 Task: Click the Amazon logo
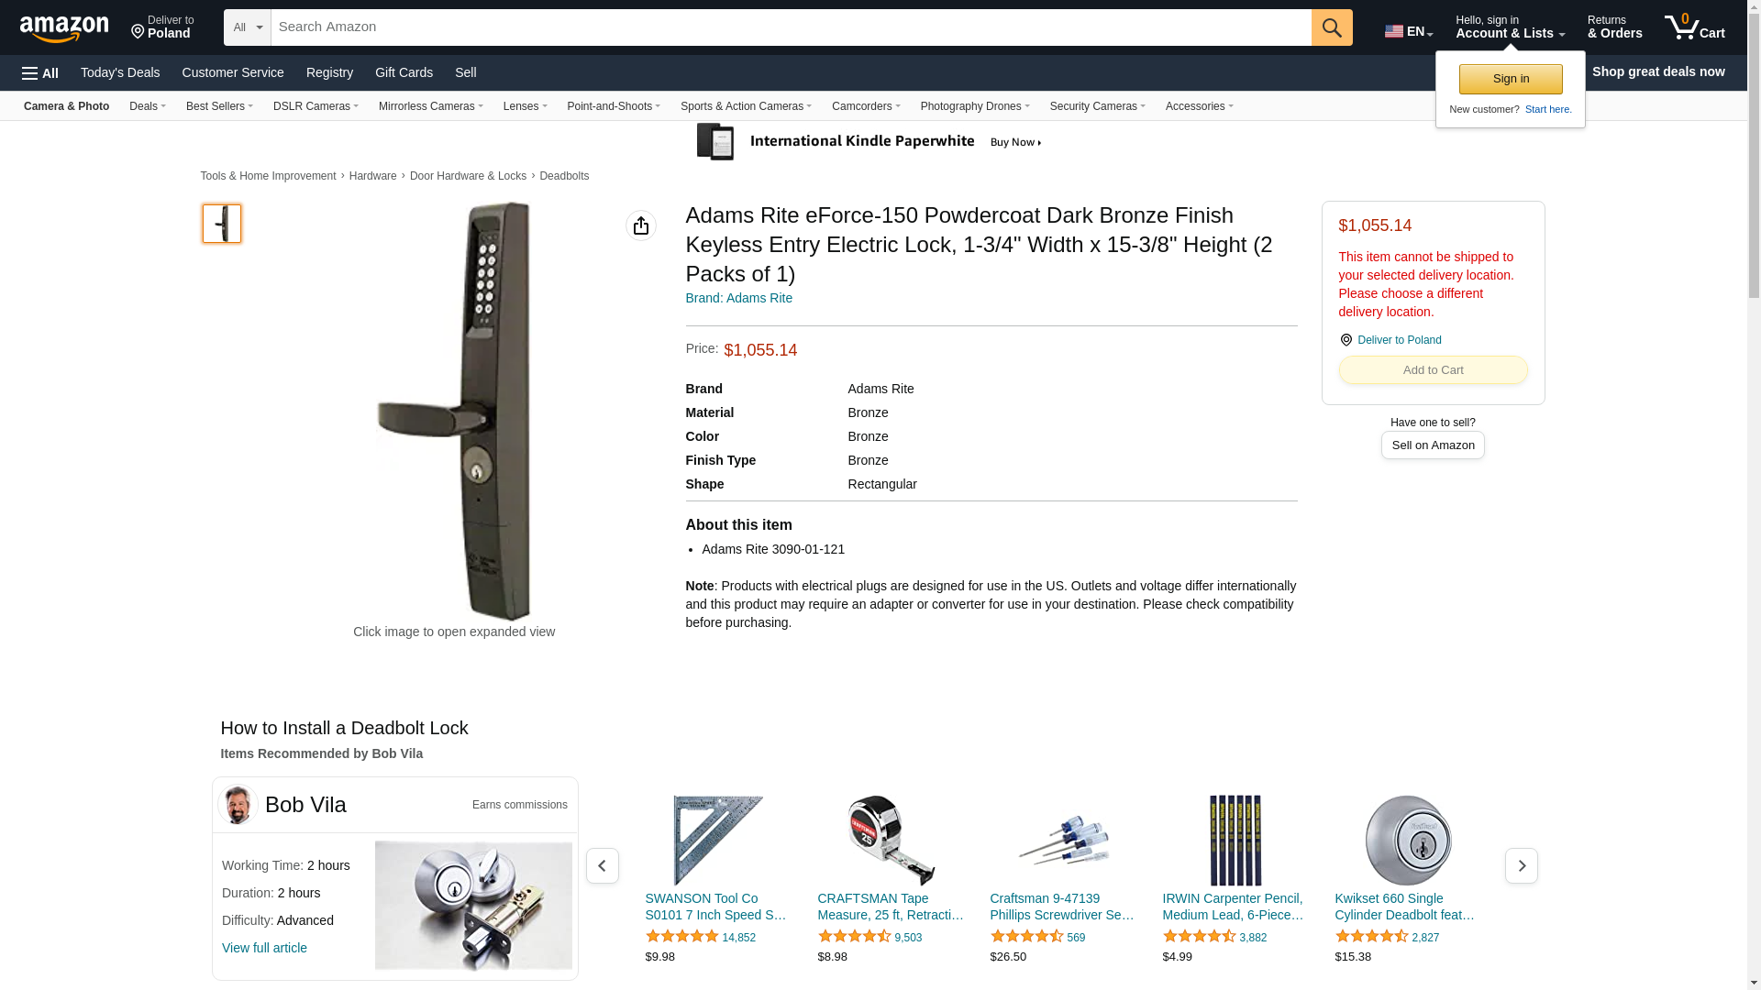click(64, 28)
